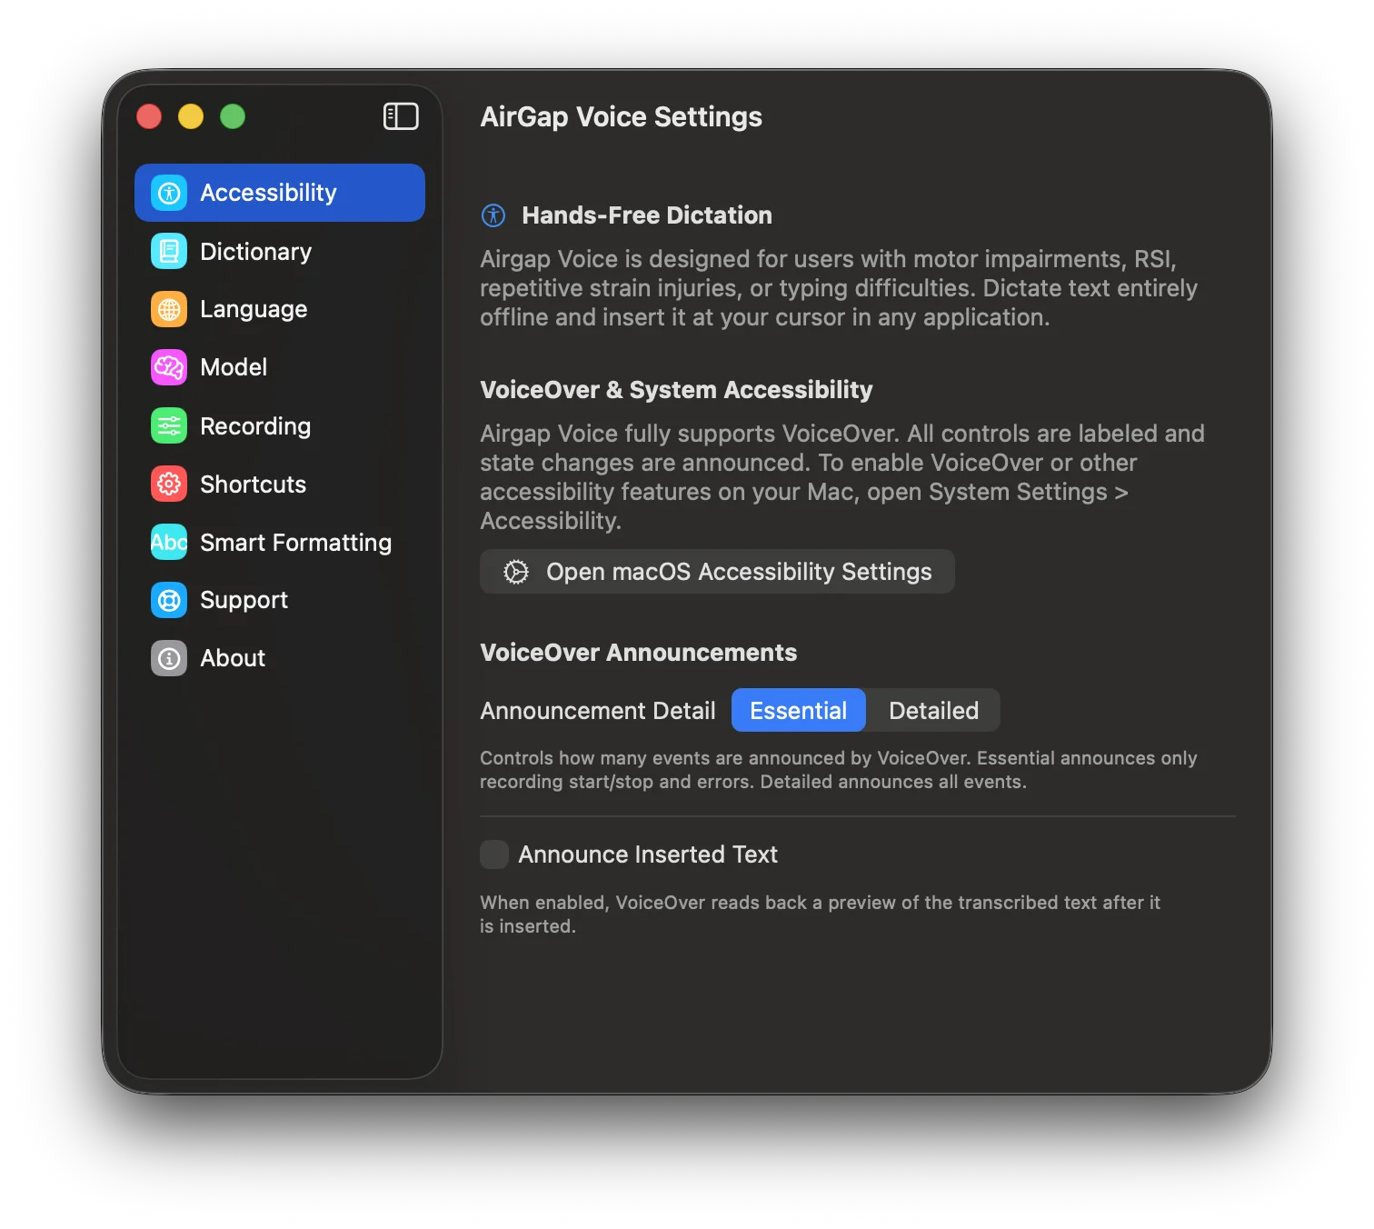This screenshot has height=1229, width=1374.
Task: Click the Dictionary book icon
Action: point(169,251)
